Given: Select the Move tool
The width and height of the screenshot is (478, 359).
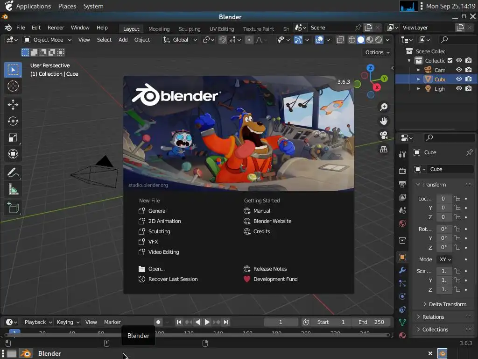Looking at the screenshot, I should [13, 105].
